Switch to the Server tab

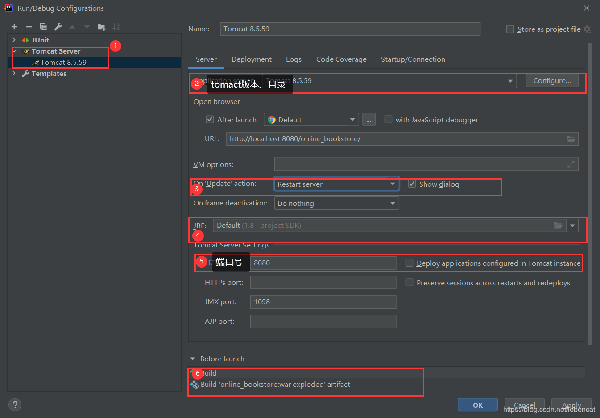[206, 59]
